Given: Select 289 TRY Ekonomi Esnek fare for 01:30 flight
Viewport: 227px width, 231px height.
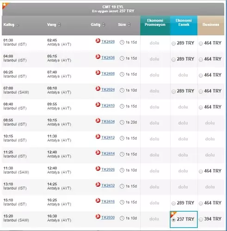Looking at the screenshot, I should tap(173, 43).
